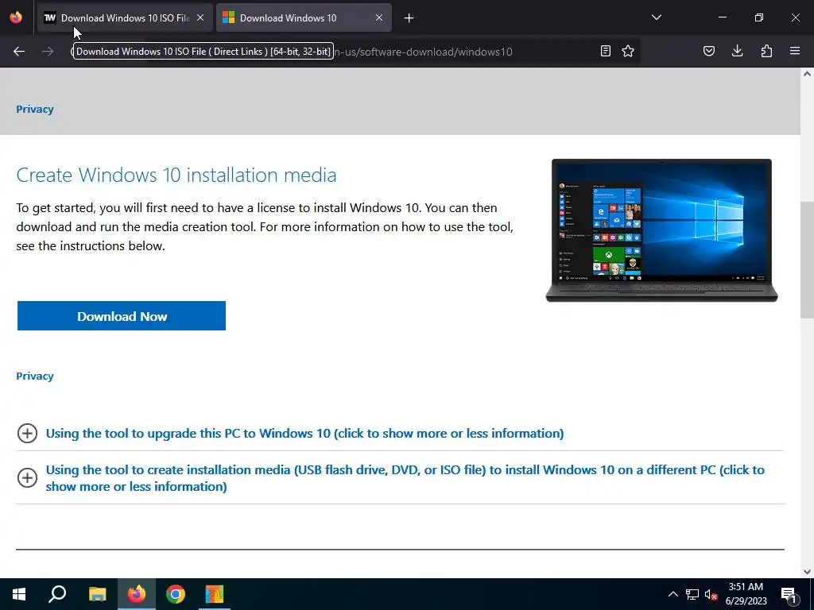Screen dimensions: 814x610
Task: Click the network icon in system tray
Action: 692,594
